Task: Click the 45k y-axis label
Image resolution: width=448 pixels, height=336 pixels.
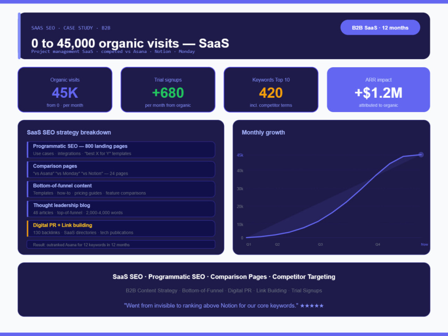Action: pyautogui.click(x=240, y=155)
